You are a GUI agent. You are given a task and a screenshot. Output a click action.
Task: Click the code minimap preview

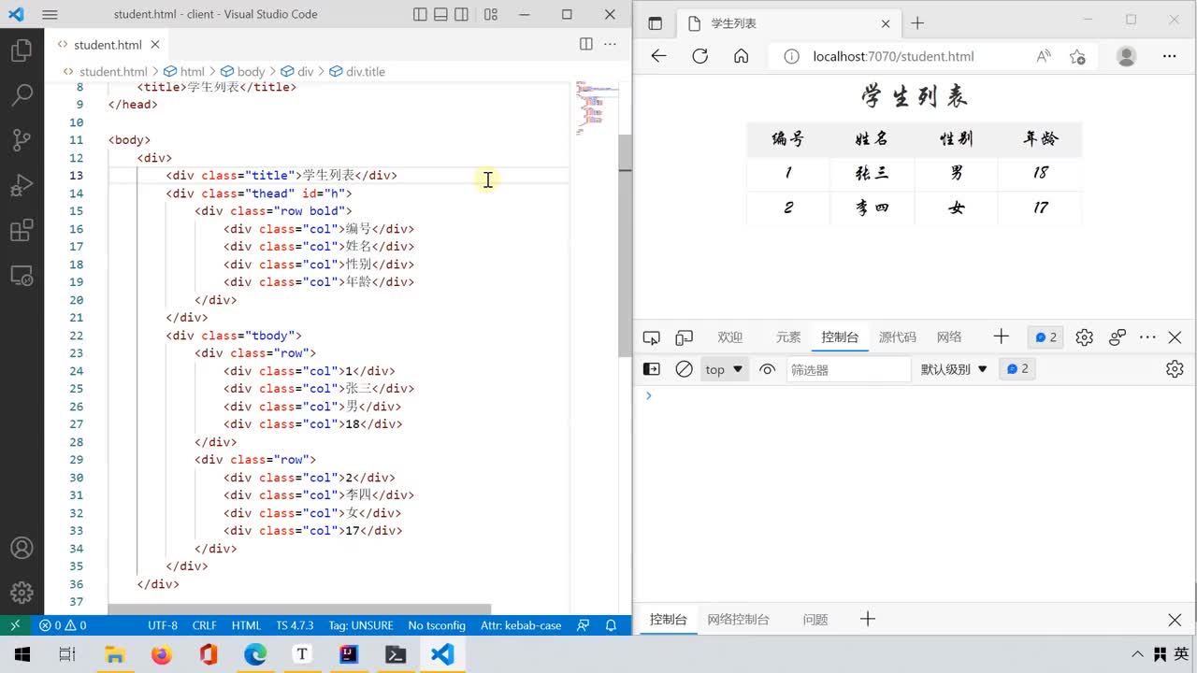click(x=596, y=107)
